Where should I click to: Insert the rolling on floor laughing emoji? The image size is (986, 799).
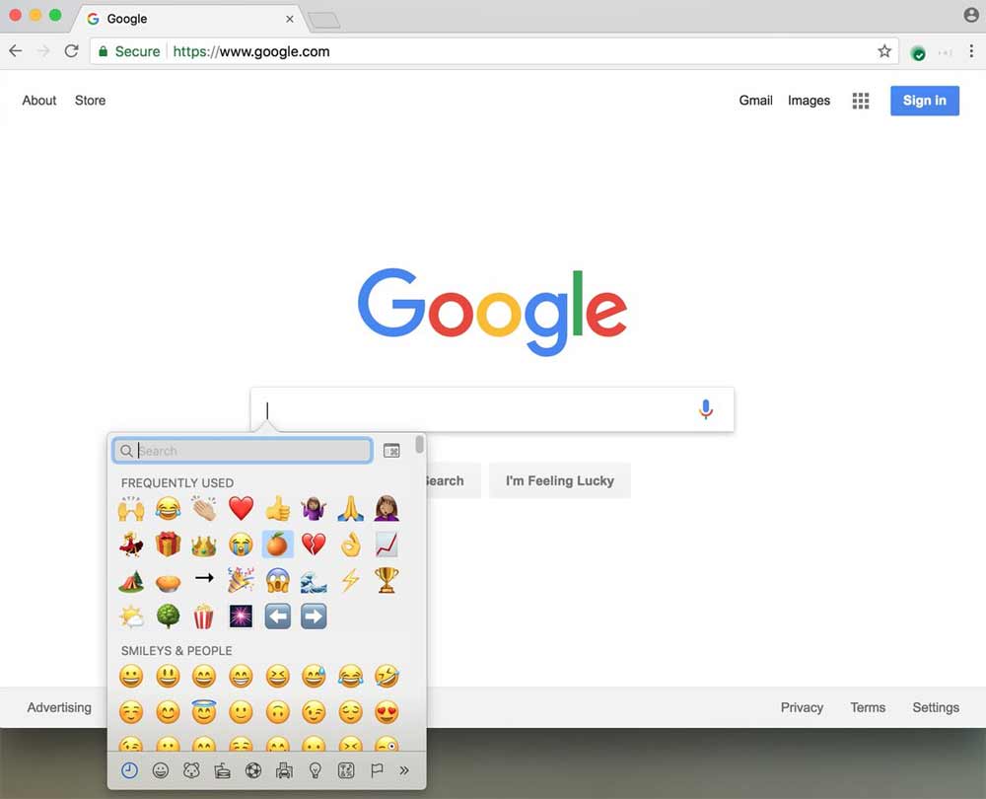click(x=387, y=677)
